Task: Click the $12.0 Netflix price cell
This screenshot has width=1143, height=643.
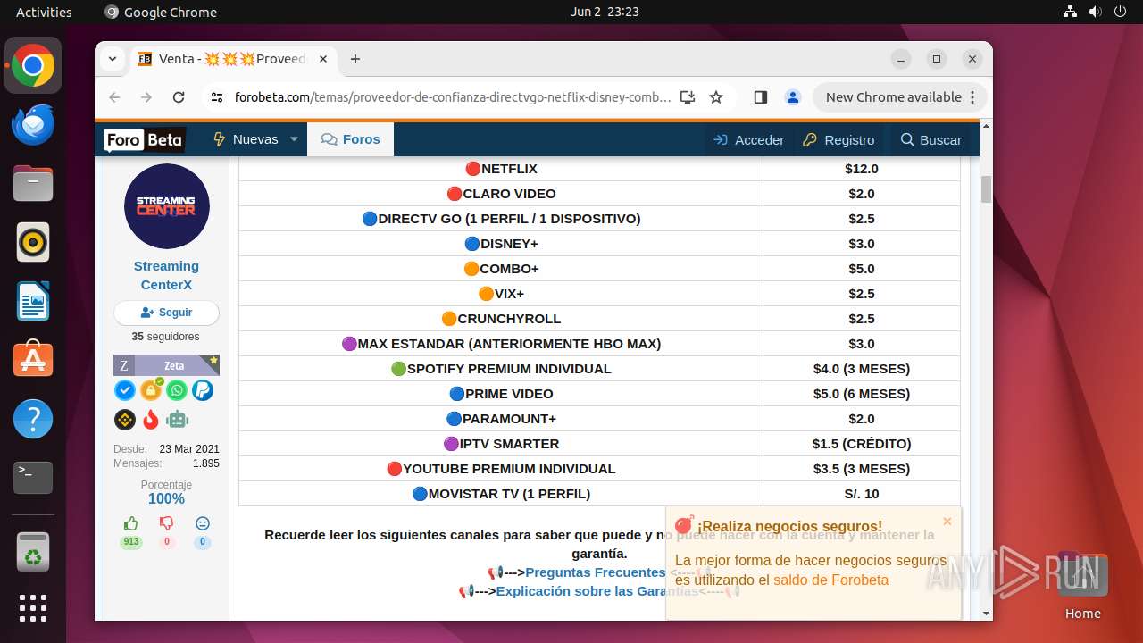Action: coord(862,169)
